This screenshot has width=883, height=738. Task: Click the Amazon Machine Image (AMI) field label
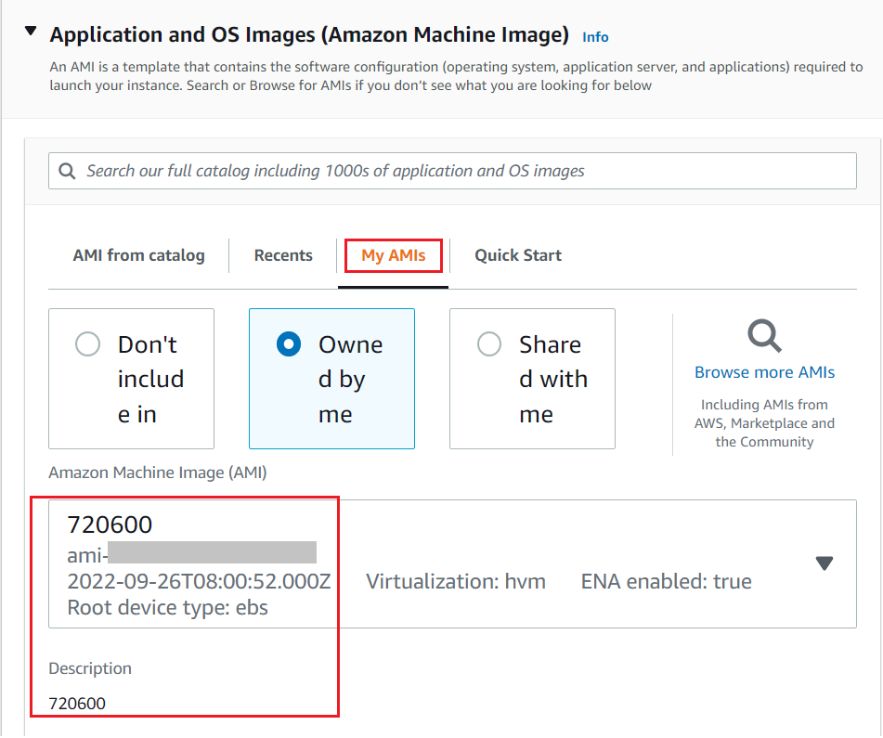coord(157,473)
